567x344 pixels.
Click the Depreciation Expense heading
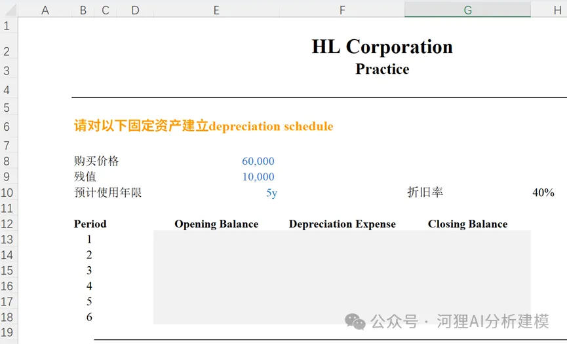click(x=342, y=224)
